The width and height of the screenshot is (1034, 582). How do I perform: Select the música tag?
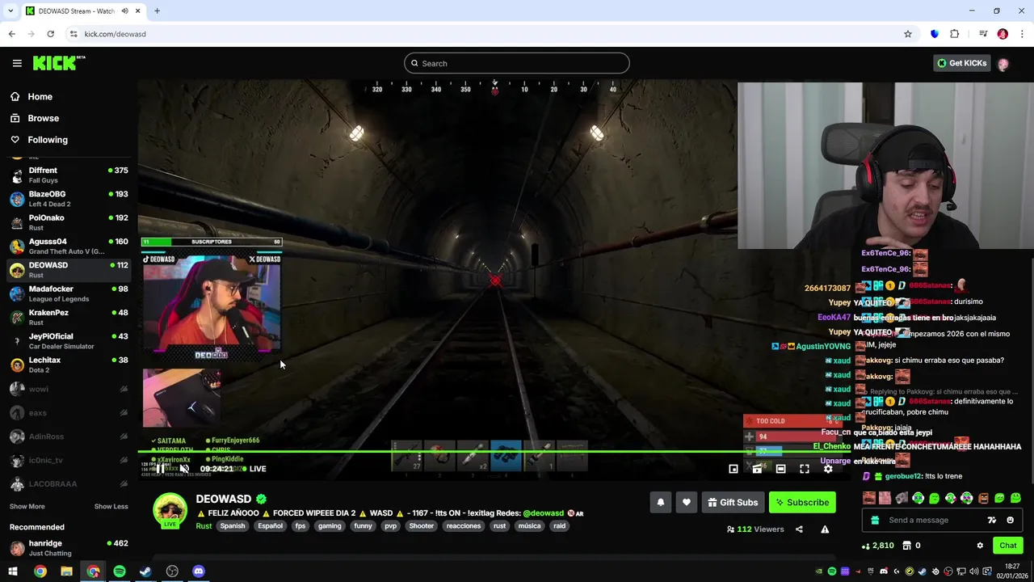530,526
